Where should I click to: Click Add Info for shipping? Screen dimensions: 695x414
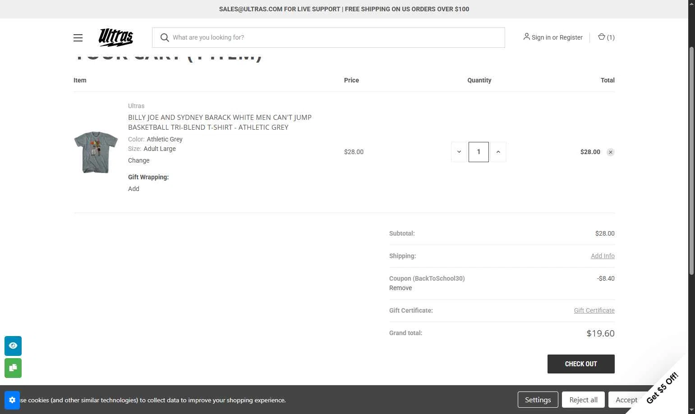tap(603, 256)
